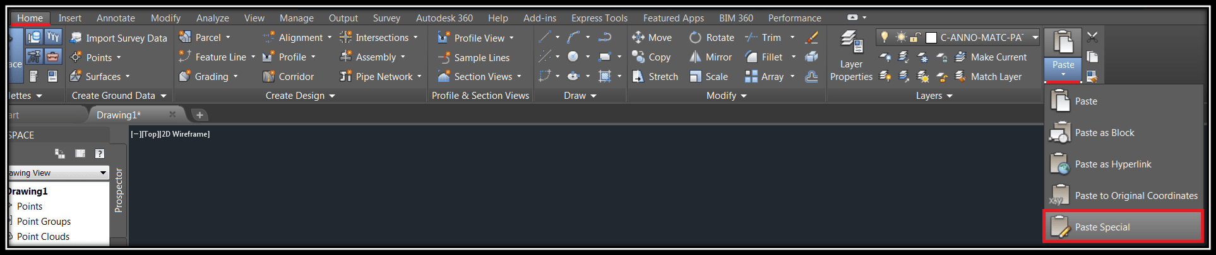This screenshot has height=255, width=1216.
Task: Toggle layer on/off lightbulb icon
Action: [x=885, y=37]
